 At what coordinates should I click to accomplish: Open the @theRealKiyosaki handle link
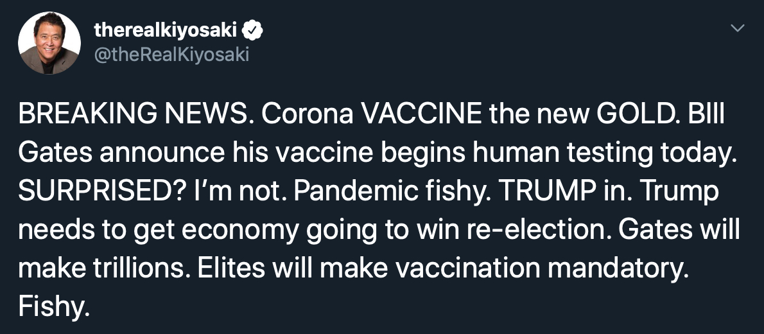click(171, 55)
